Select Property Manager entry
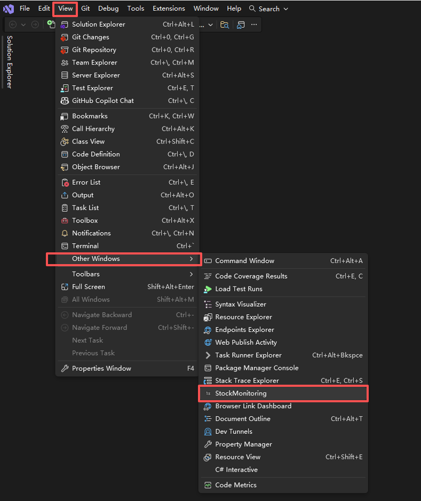421x501 pixels. 283,444
